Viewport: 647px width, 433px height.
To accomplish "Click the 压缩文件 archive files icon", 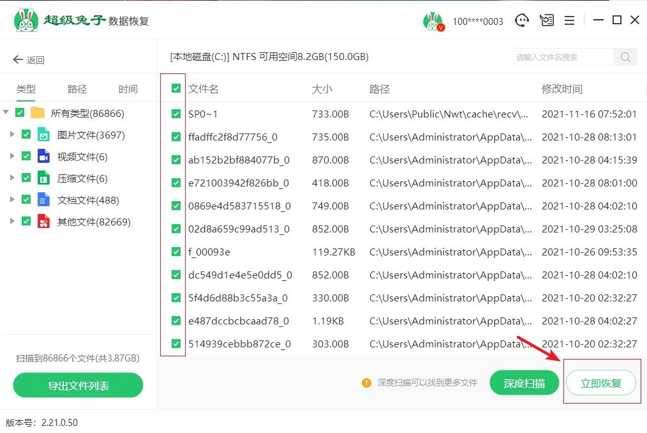I will pyautogui.click(x=43, y=178).
